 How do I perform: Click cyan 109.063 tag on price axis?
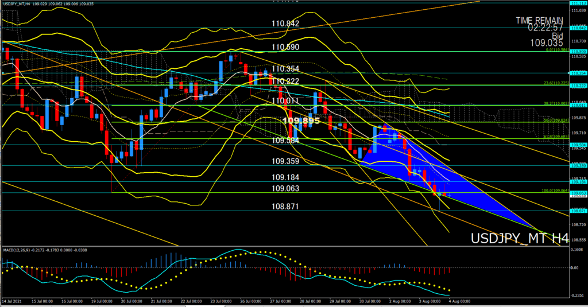(x=578, y=193)
